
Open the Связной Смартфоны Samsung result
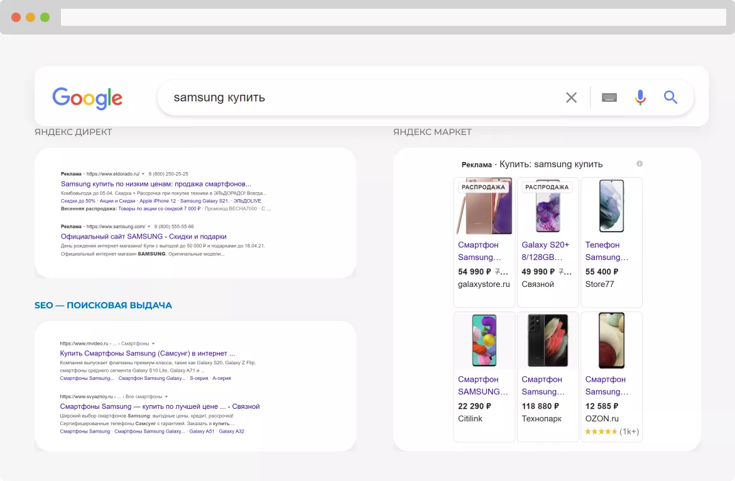point(160,406)
